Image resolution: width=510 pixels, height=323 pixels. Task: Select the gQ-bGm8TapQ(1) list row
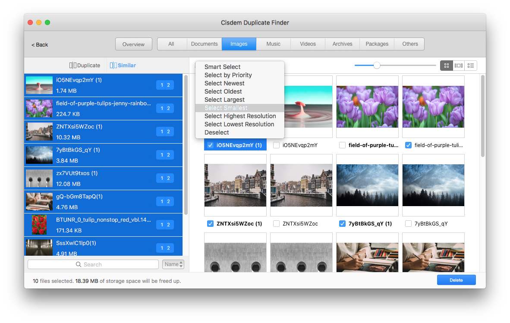[104, 202]
